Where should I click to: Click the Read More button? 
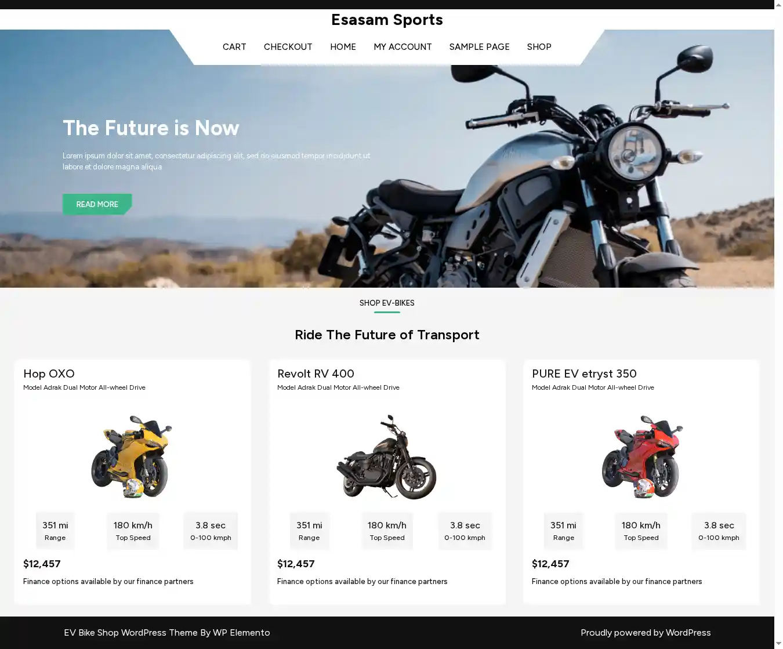pos(97,204)
